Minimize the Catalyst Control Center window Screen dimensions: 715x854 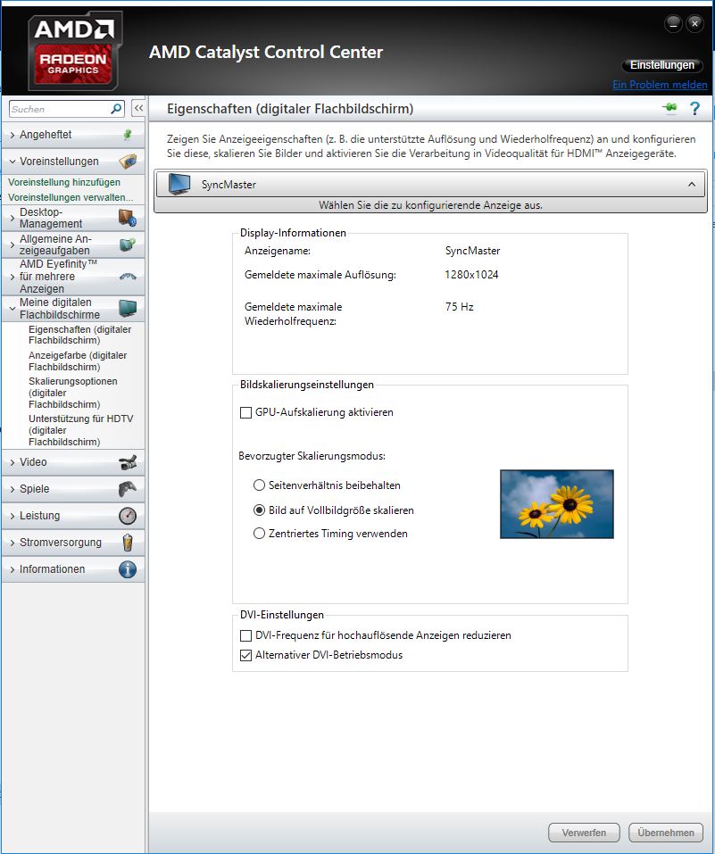click(674, 24)
